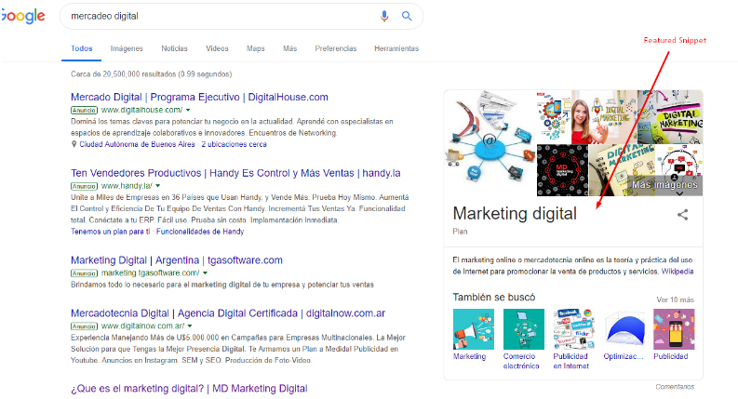Share the Marketing digital knowledge panel

click(682, 215)
